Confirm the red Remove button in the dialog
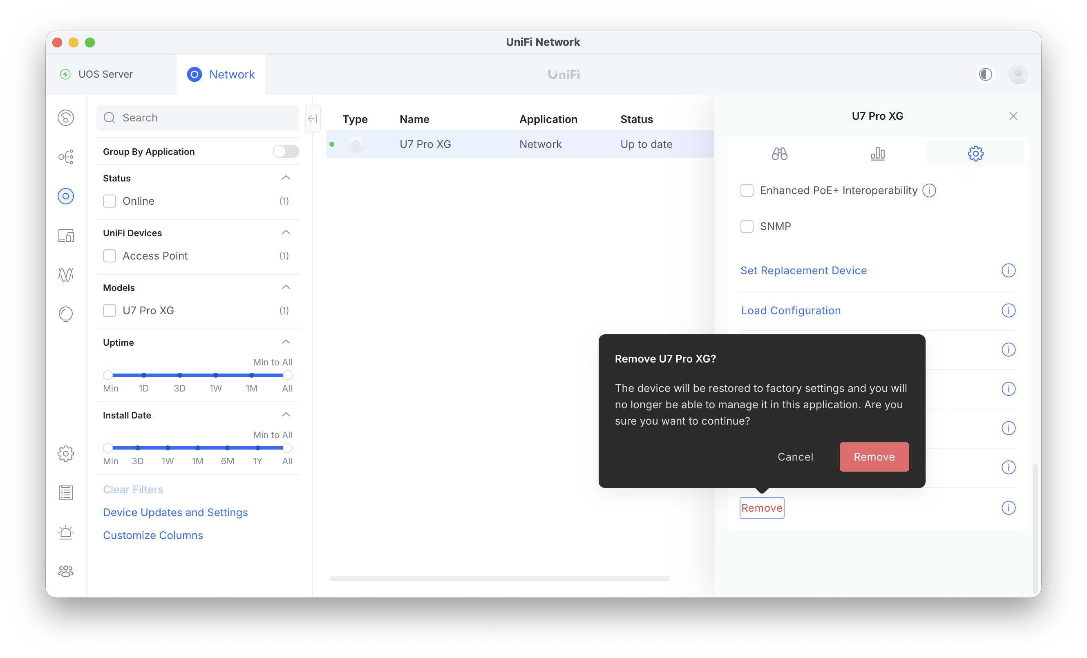 pyautogui.click(x=874, y=457)
